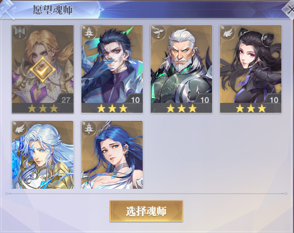
Task: Select the black-haired woman with buns card
Action: coord(250,69)
